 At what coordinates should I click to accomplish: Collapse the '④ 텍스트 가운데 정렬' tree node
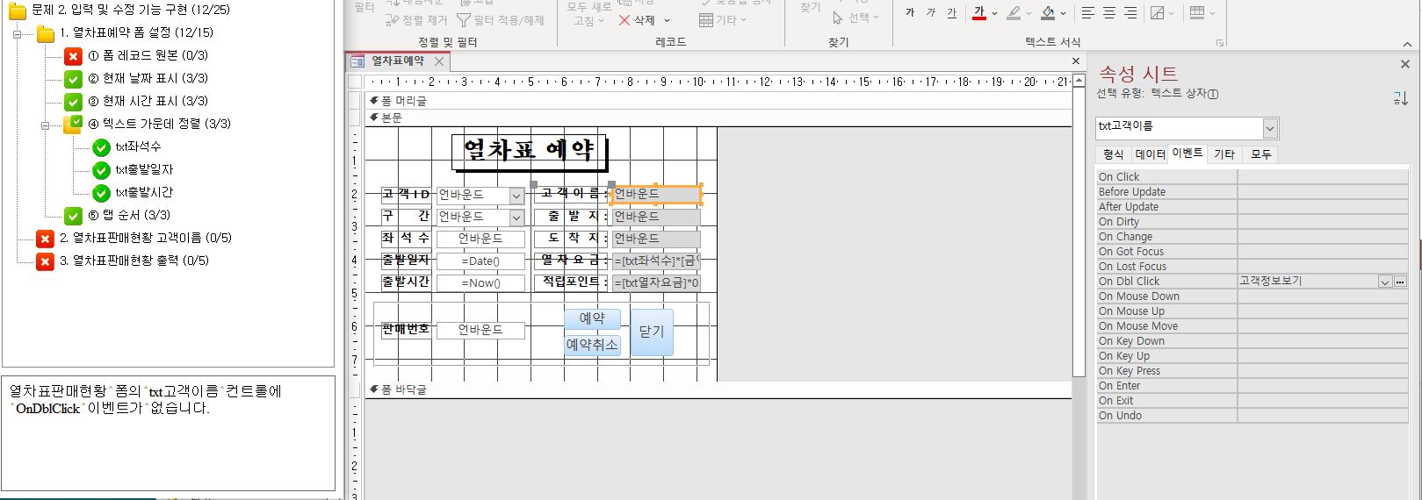[46, 125]
